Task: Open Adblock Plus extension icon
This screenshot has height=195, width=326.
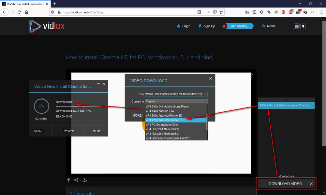Action: (x=291, y=12)
